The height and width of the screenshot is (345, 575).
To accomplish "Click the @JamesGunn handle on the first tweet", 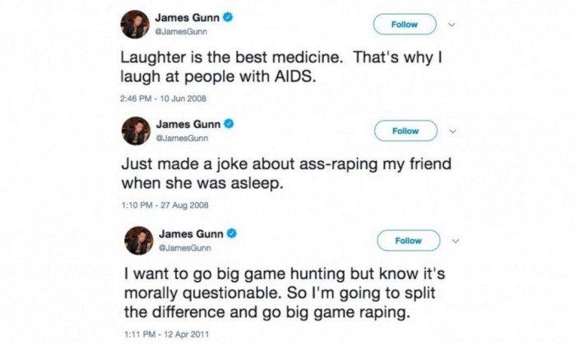I will point(181,31).
